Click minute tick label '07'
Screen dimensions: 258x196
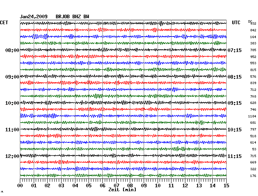116,185
